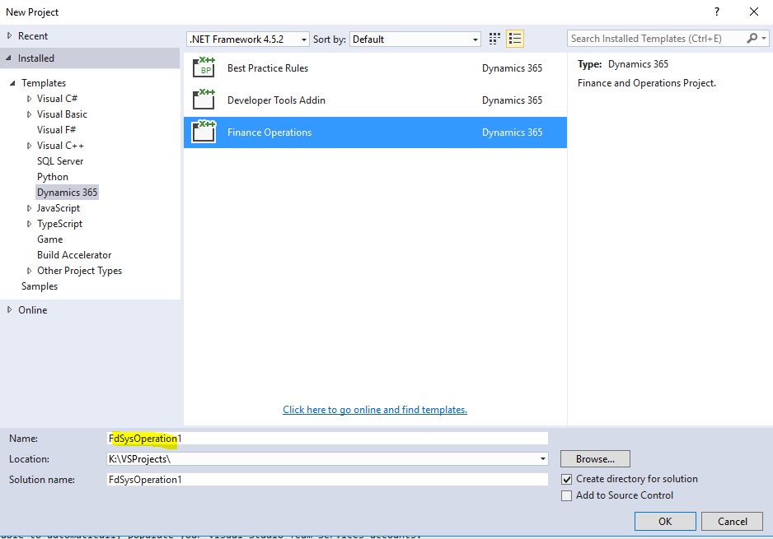
Task: Click the Finance Operations template icon
Action: [204, 132]
